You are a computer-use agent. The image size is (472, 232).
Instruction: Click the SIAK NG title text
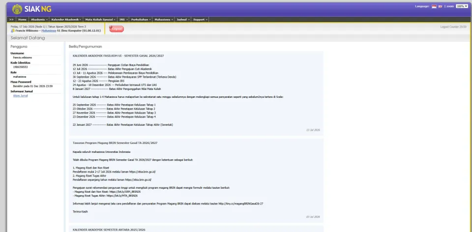click(38, 9)
